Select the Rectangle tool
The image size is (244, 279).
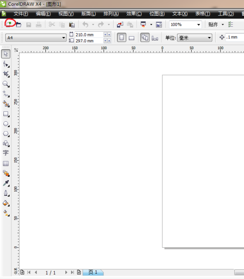coord(6,114)
